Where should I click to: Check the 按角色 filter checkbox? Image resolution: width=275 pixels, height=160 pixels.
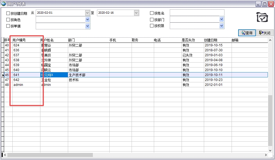point(7,19)
